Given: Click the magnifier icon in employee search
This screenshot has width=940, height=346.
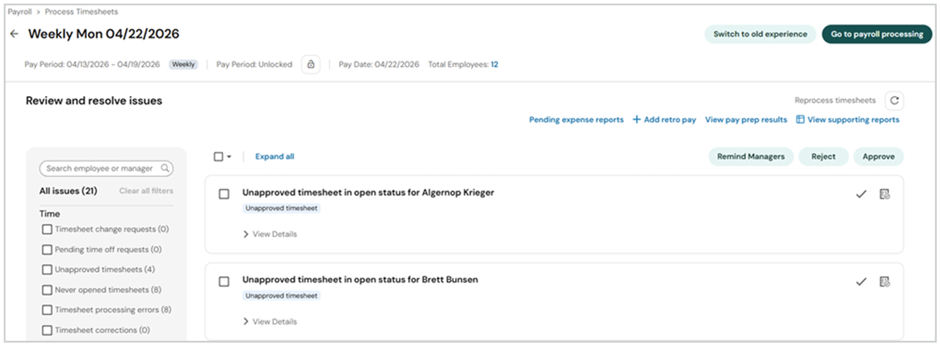Looking at the screenshot, I should (x=165, y=168).
